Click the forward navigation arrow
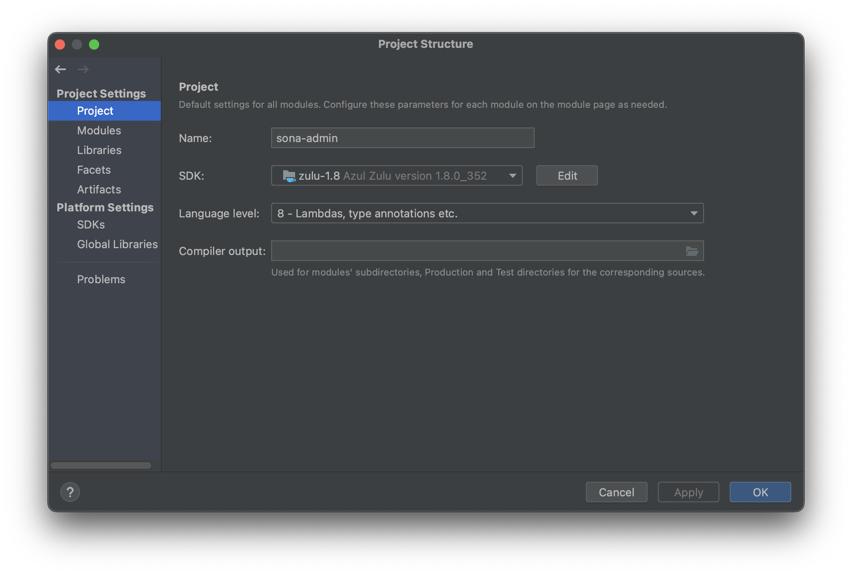Screen dimensions: 852x575 (83, 69)
